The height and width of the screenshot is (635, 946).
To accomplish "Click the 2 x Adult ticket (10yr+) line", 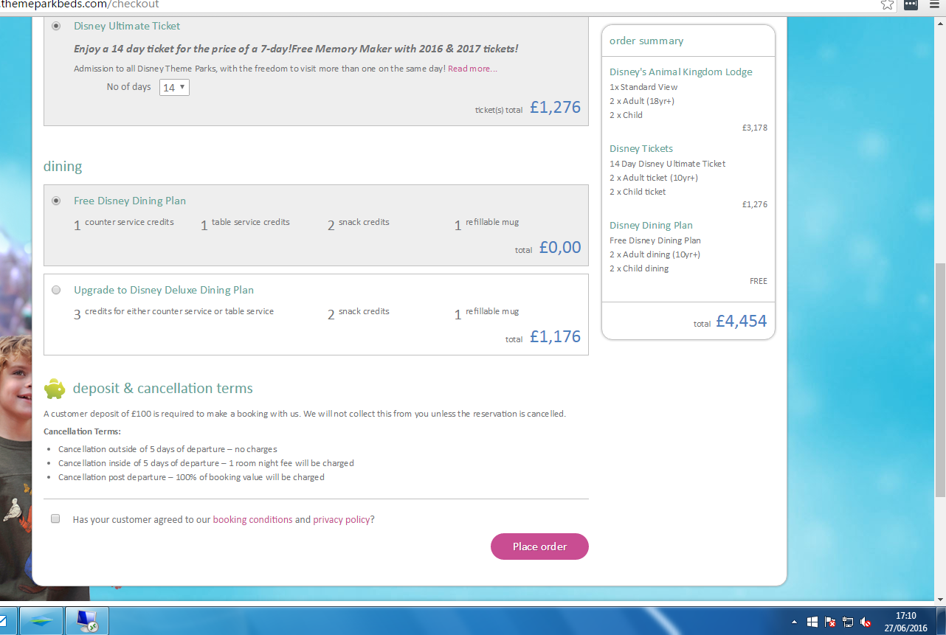I will 654,178.
